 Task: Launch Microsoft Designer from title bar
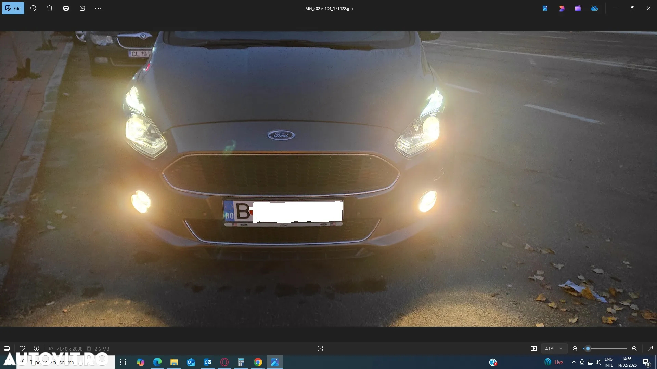(x=562, y=8)
